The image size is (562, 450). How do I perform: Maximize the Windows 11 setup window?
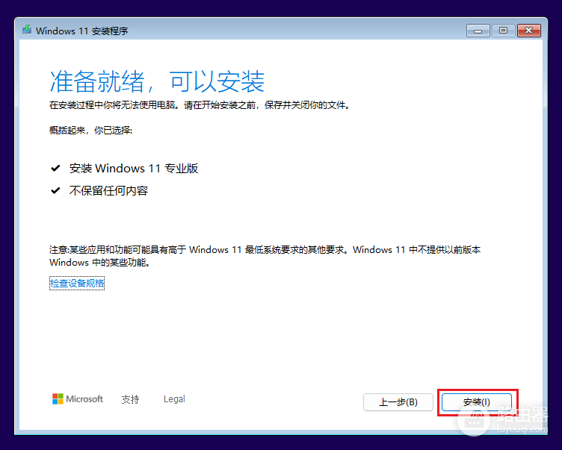click(503, 31)
